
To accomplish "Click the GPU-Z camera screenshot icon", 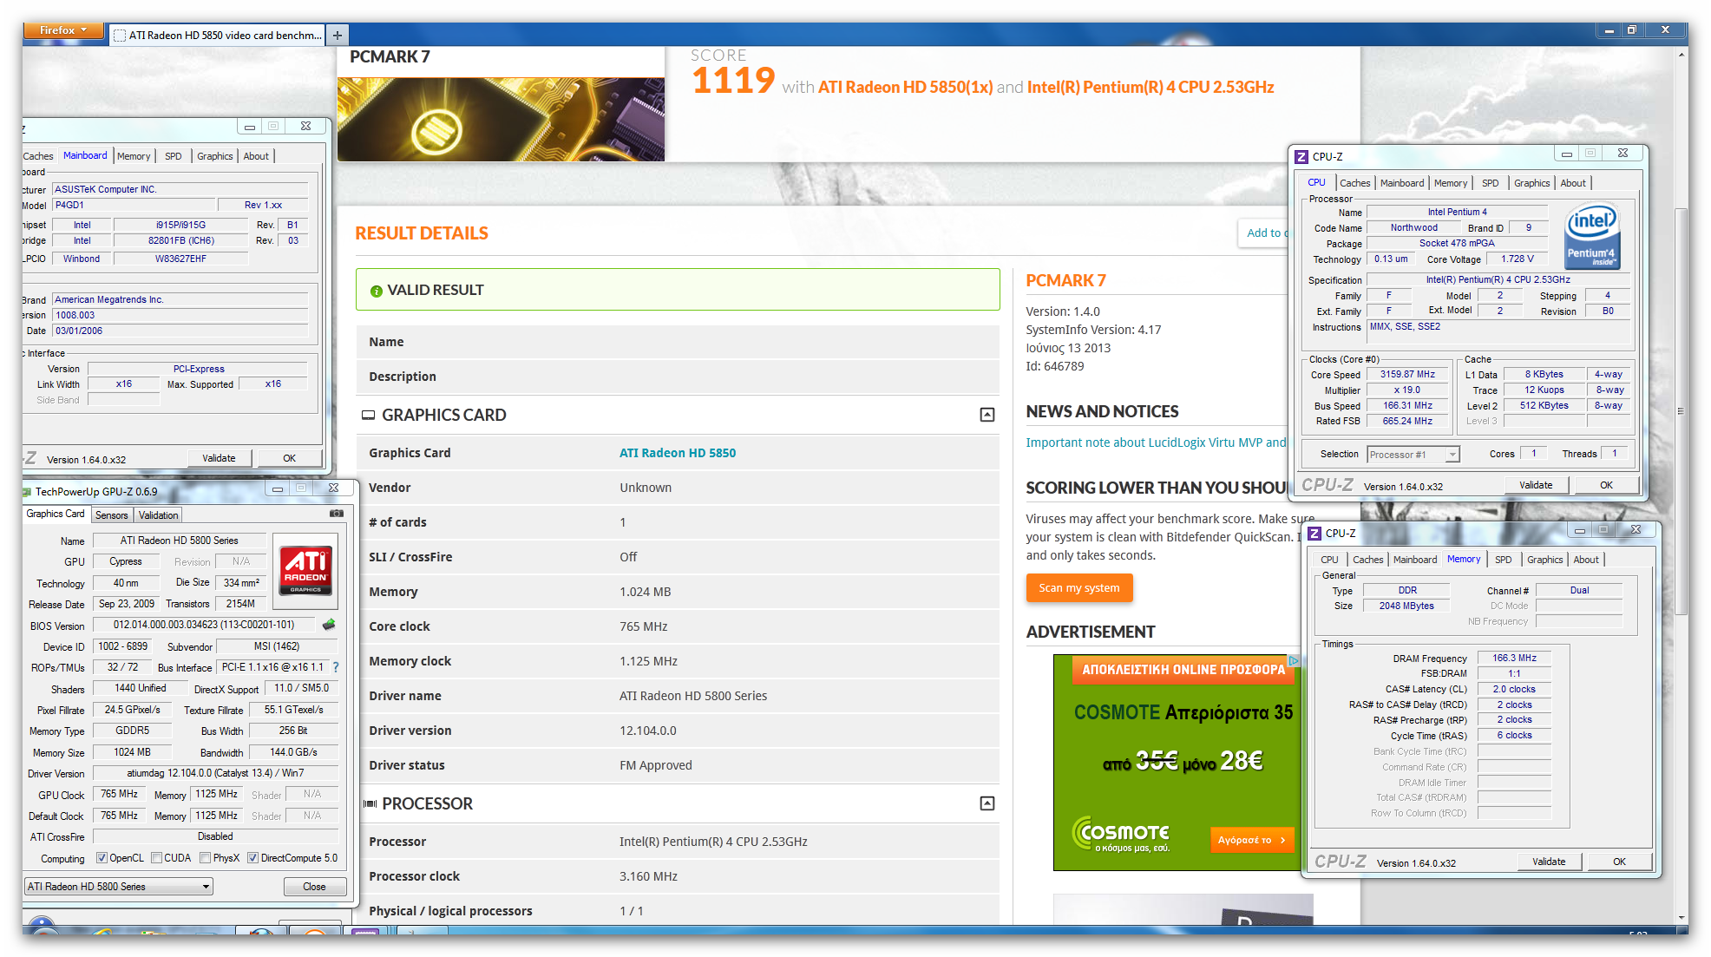I will 337,514.
